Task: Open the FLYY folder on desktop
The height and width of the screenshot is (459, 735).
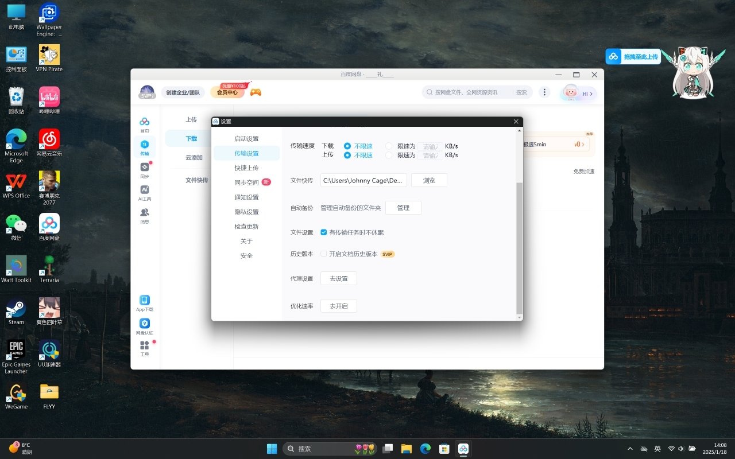Action: click(x=49, y=396)
